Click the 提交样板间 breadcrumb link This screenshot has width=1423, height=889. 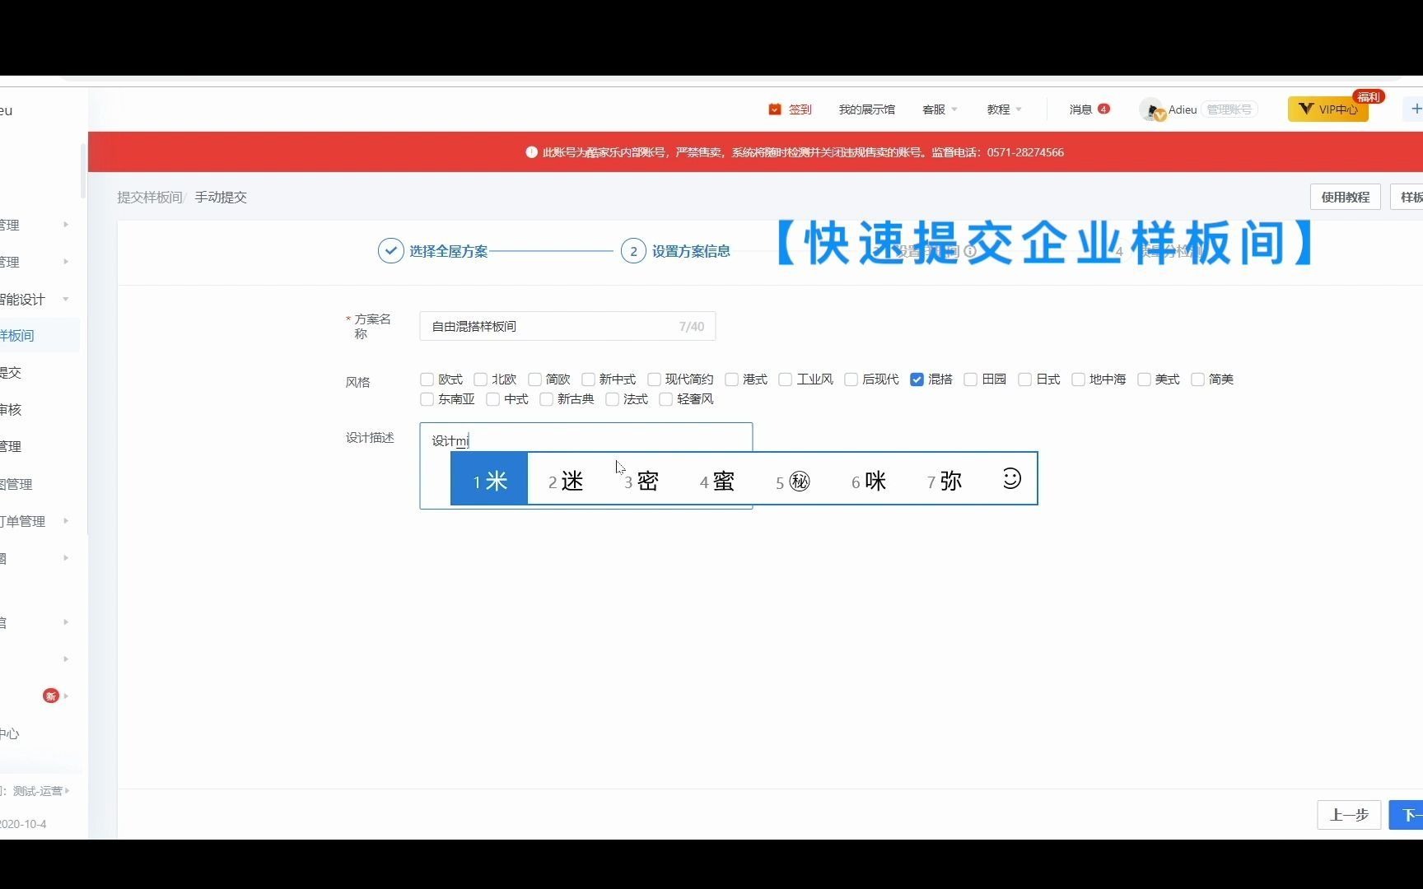(149, 198)
